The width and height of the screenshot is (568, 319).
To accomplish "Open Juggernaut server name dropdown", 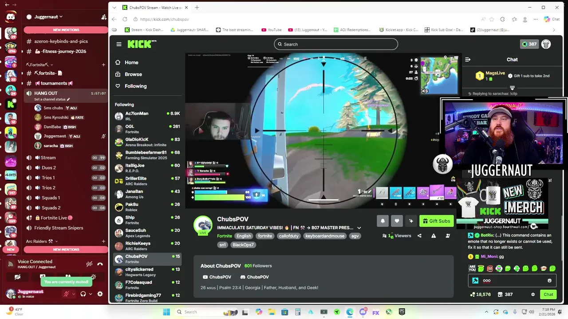I will coord(47,17).
